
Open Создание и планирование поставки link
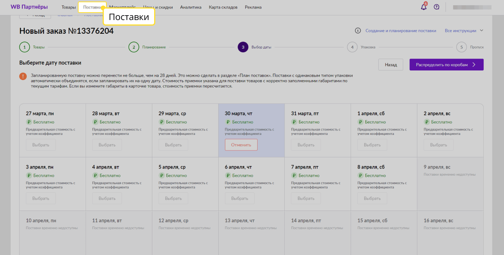point(401,31)
